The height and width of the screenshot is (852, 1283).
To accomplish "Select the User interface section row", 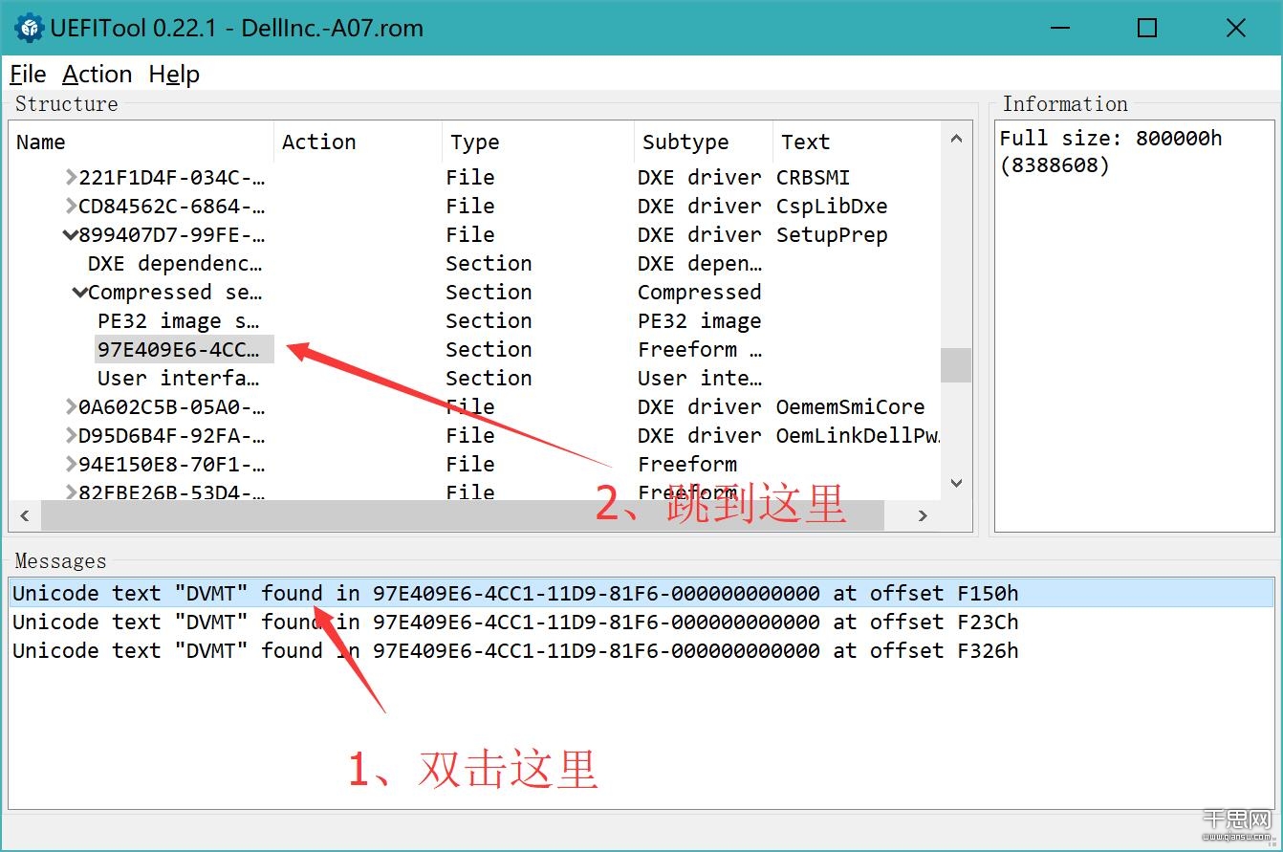I will (179, 378).
